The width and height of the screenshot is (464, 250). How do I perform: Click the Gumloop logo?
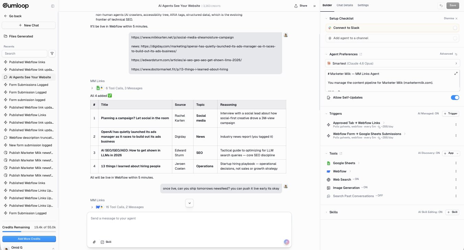coord(15,6)
